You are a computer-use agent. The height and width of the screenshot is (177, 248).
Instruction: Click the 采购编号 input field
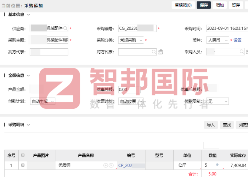137,28
